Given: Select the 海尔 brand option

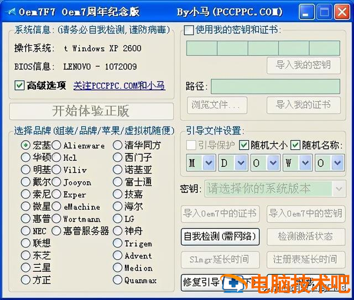Looking at the screenshot, I should pyautogui.click(x=118, y=206).
